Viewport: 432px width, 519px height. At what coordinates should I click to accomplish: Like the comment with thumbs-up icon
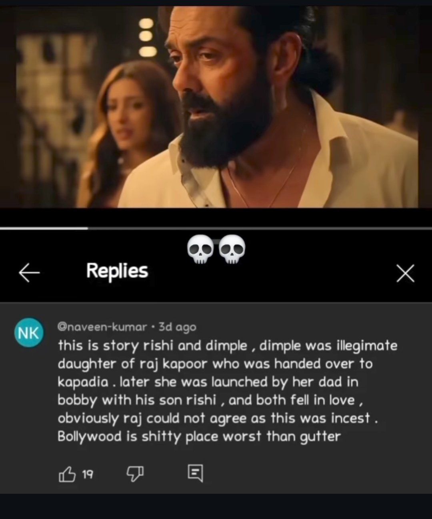67,474
